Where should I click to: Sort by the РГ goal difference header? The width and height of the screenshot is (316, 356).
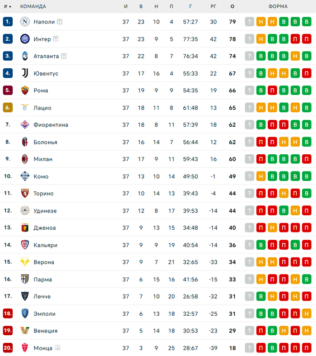click(214, 6)
